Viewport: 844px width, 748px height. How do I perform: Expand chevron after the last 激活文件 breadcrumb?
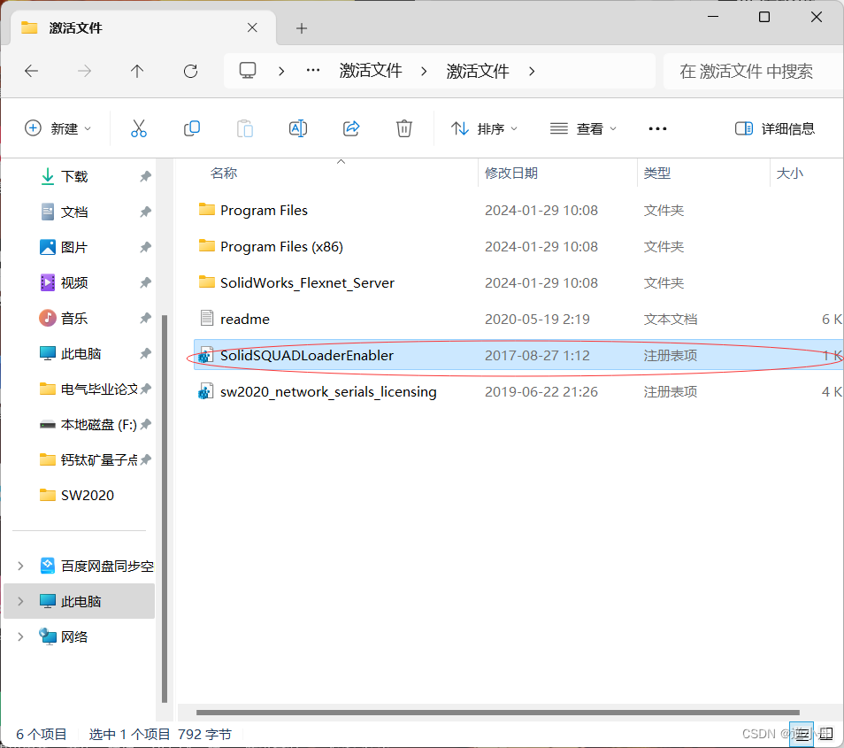coord(532,71)
